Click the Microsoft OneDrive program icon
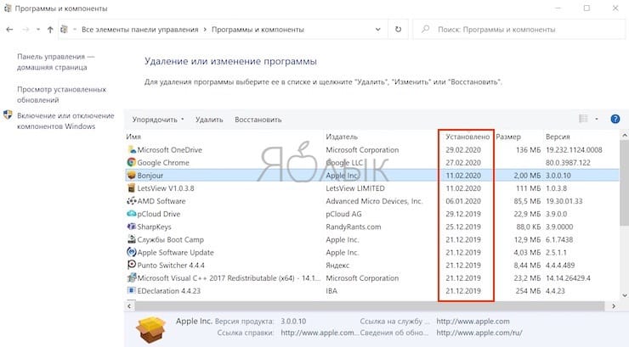This screenshot has height=347, width=629. tap(131, 149)
